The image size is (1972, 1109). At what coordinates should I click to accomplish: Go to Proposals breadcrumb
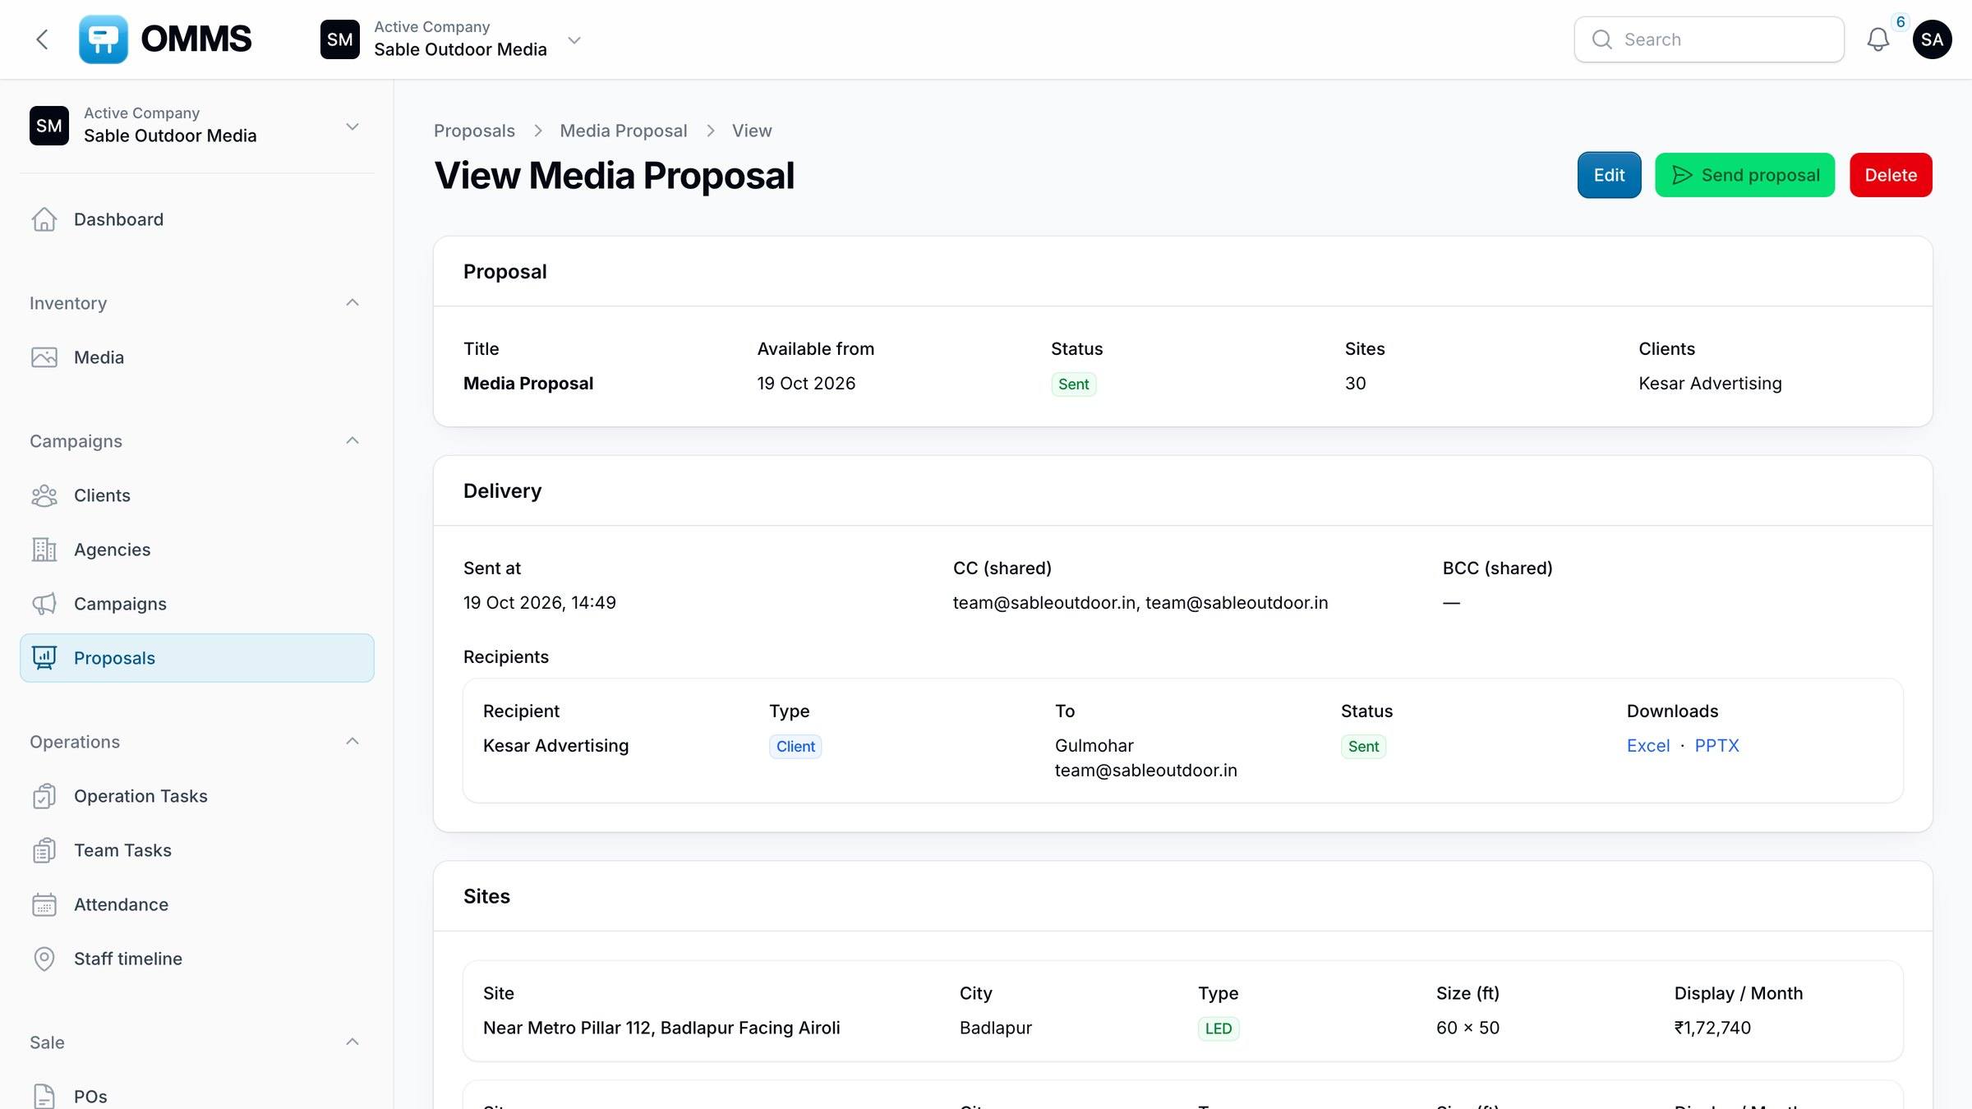474,131
